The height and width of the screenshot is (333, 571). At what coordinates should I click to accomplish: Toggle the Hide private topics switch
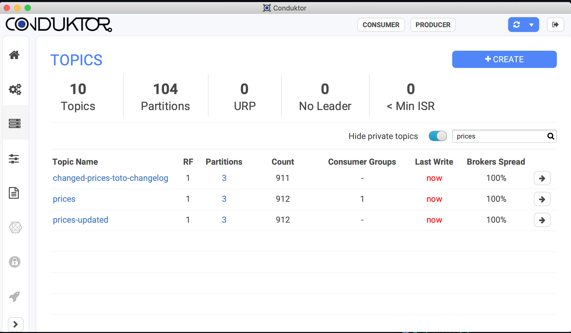(x=438, y=136)
